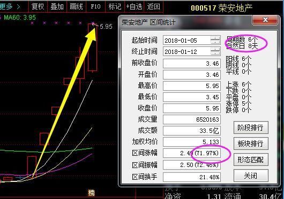Open the 更多 menu

click(x=10, y=7)
